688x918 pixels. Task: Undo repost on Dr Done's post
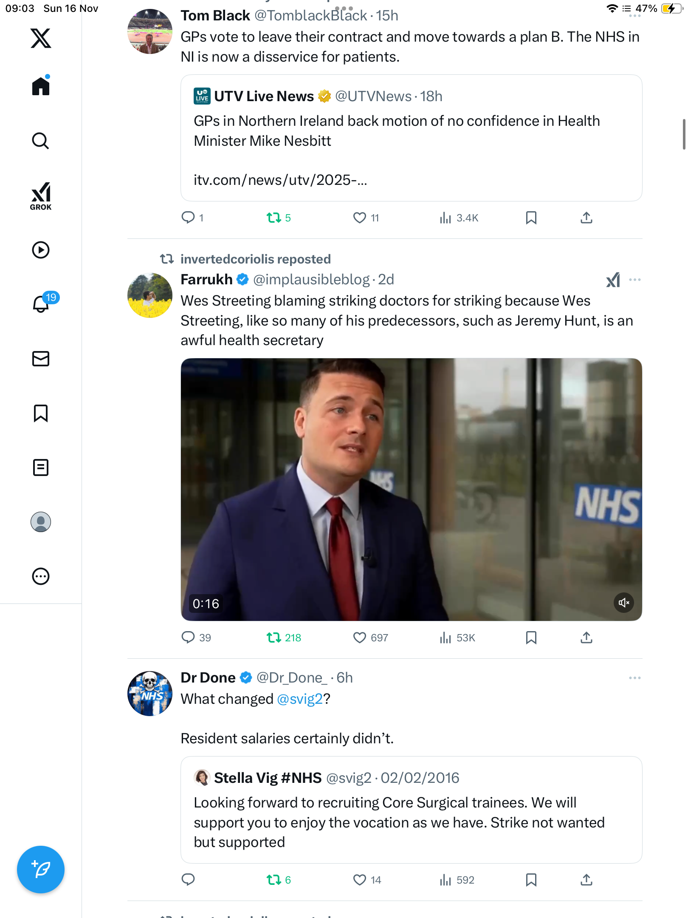[274, 880]
